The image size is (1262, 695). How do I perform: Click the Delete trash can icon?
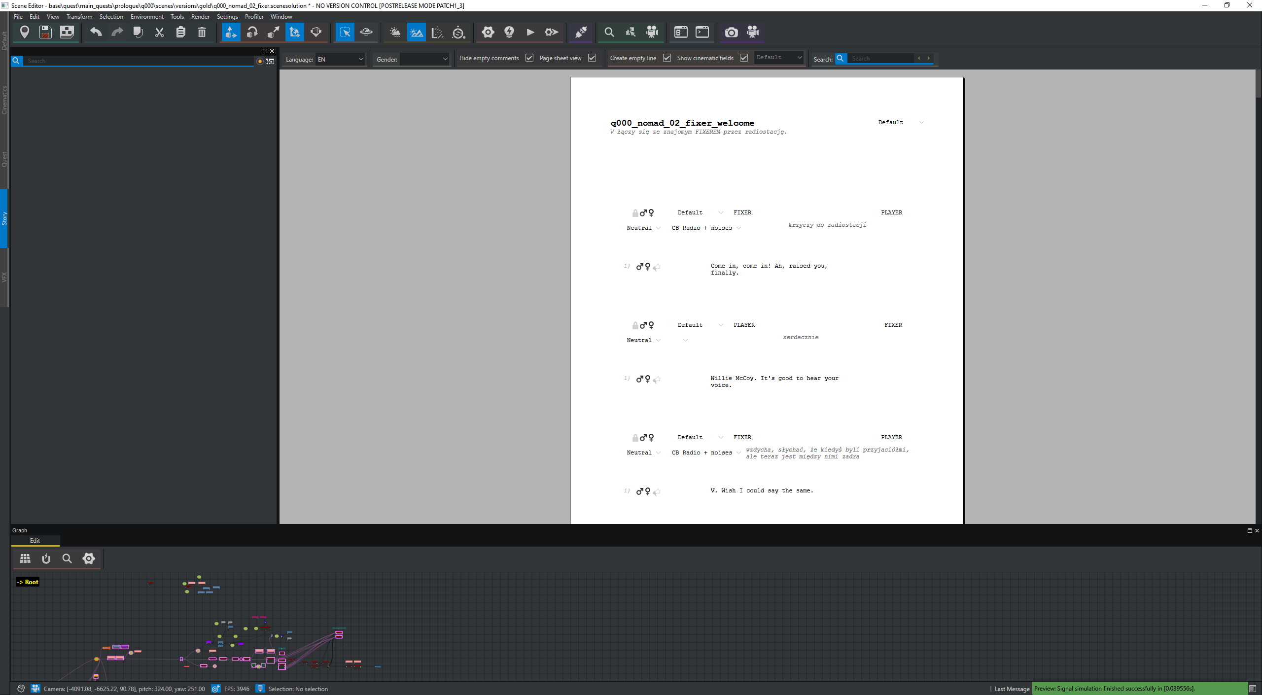(202, 33)
